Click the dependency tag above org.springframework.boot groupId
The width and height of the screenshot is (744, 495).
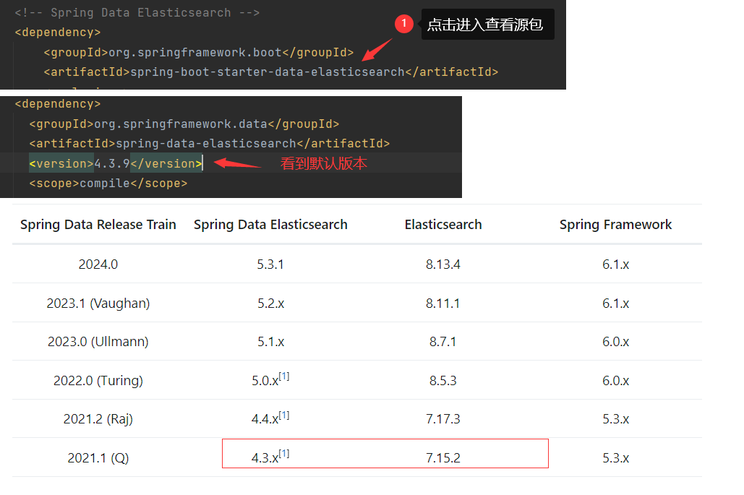pos(58,33)
